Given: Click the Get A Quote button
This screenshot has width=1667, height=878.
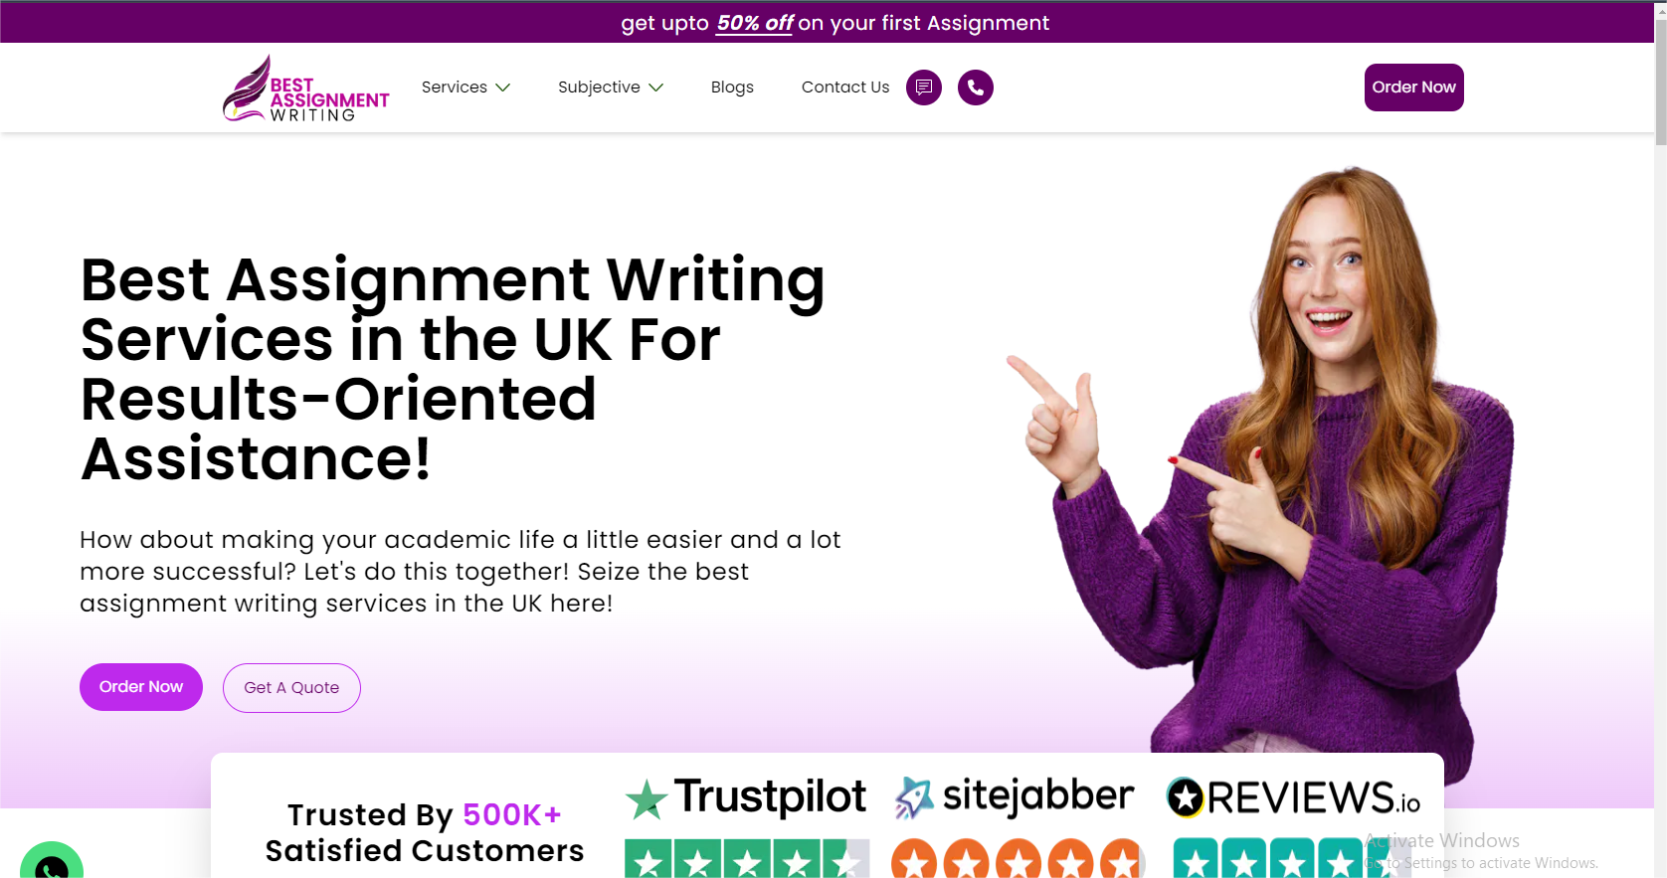Looking at the screenshot, I should tap(291, 688).
